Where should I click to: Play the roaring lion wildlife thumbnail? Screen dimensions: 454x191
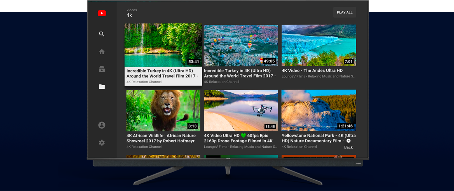point(163,110)
